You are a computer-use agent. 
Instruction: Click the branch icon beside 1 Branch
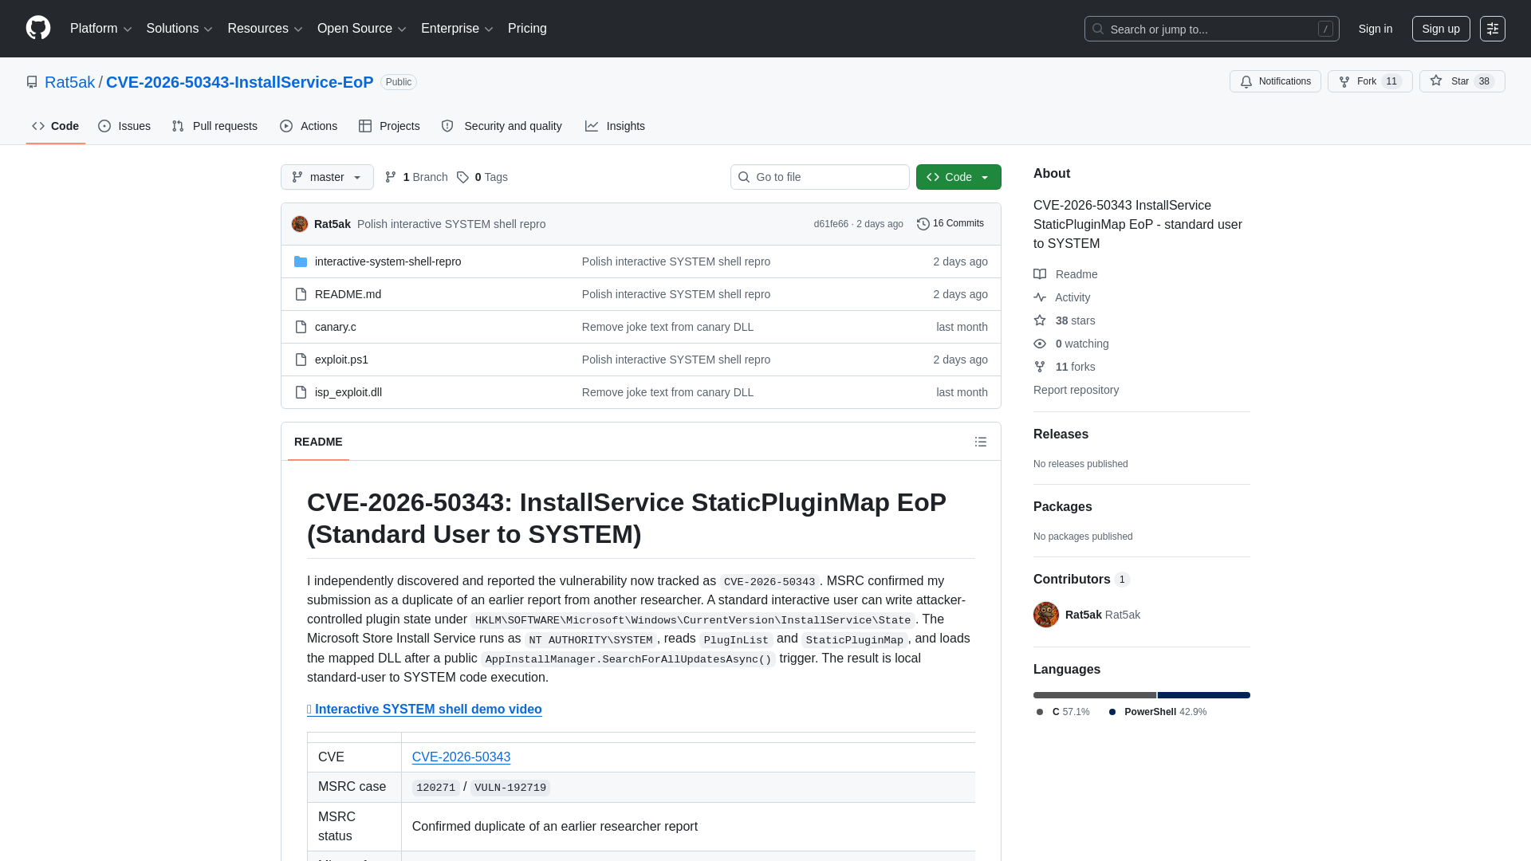[x=391, y=177]
